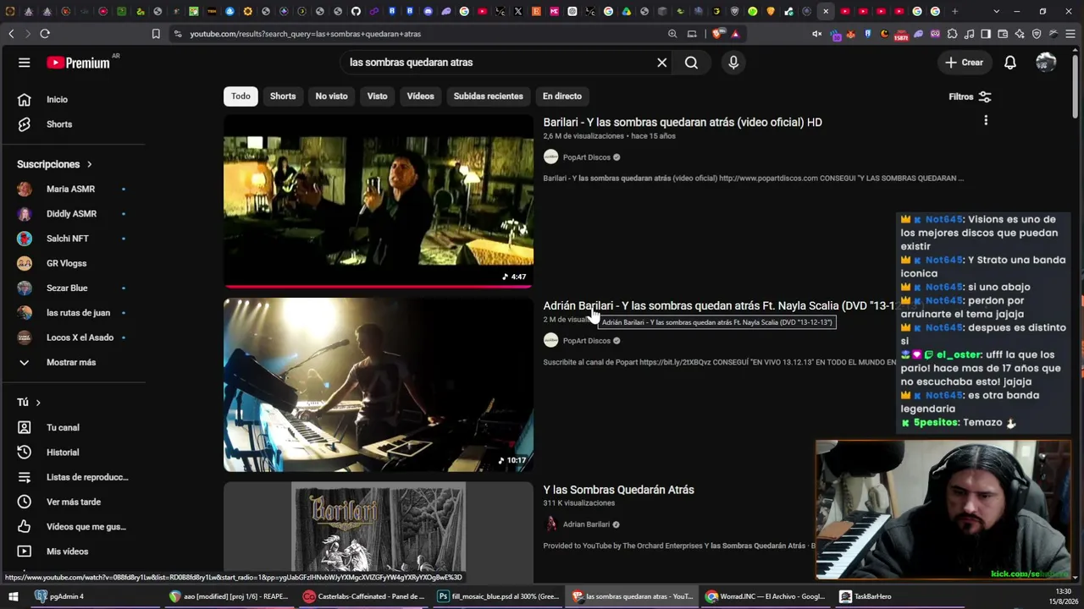1084x609 pixels.
Task: Go back with browser back arrow
Action: 11,34
